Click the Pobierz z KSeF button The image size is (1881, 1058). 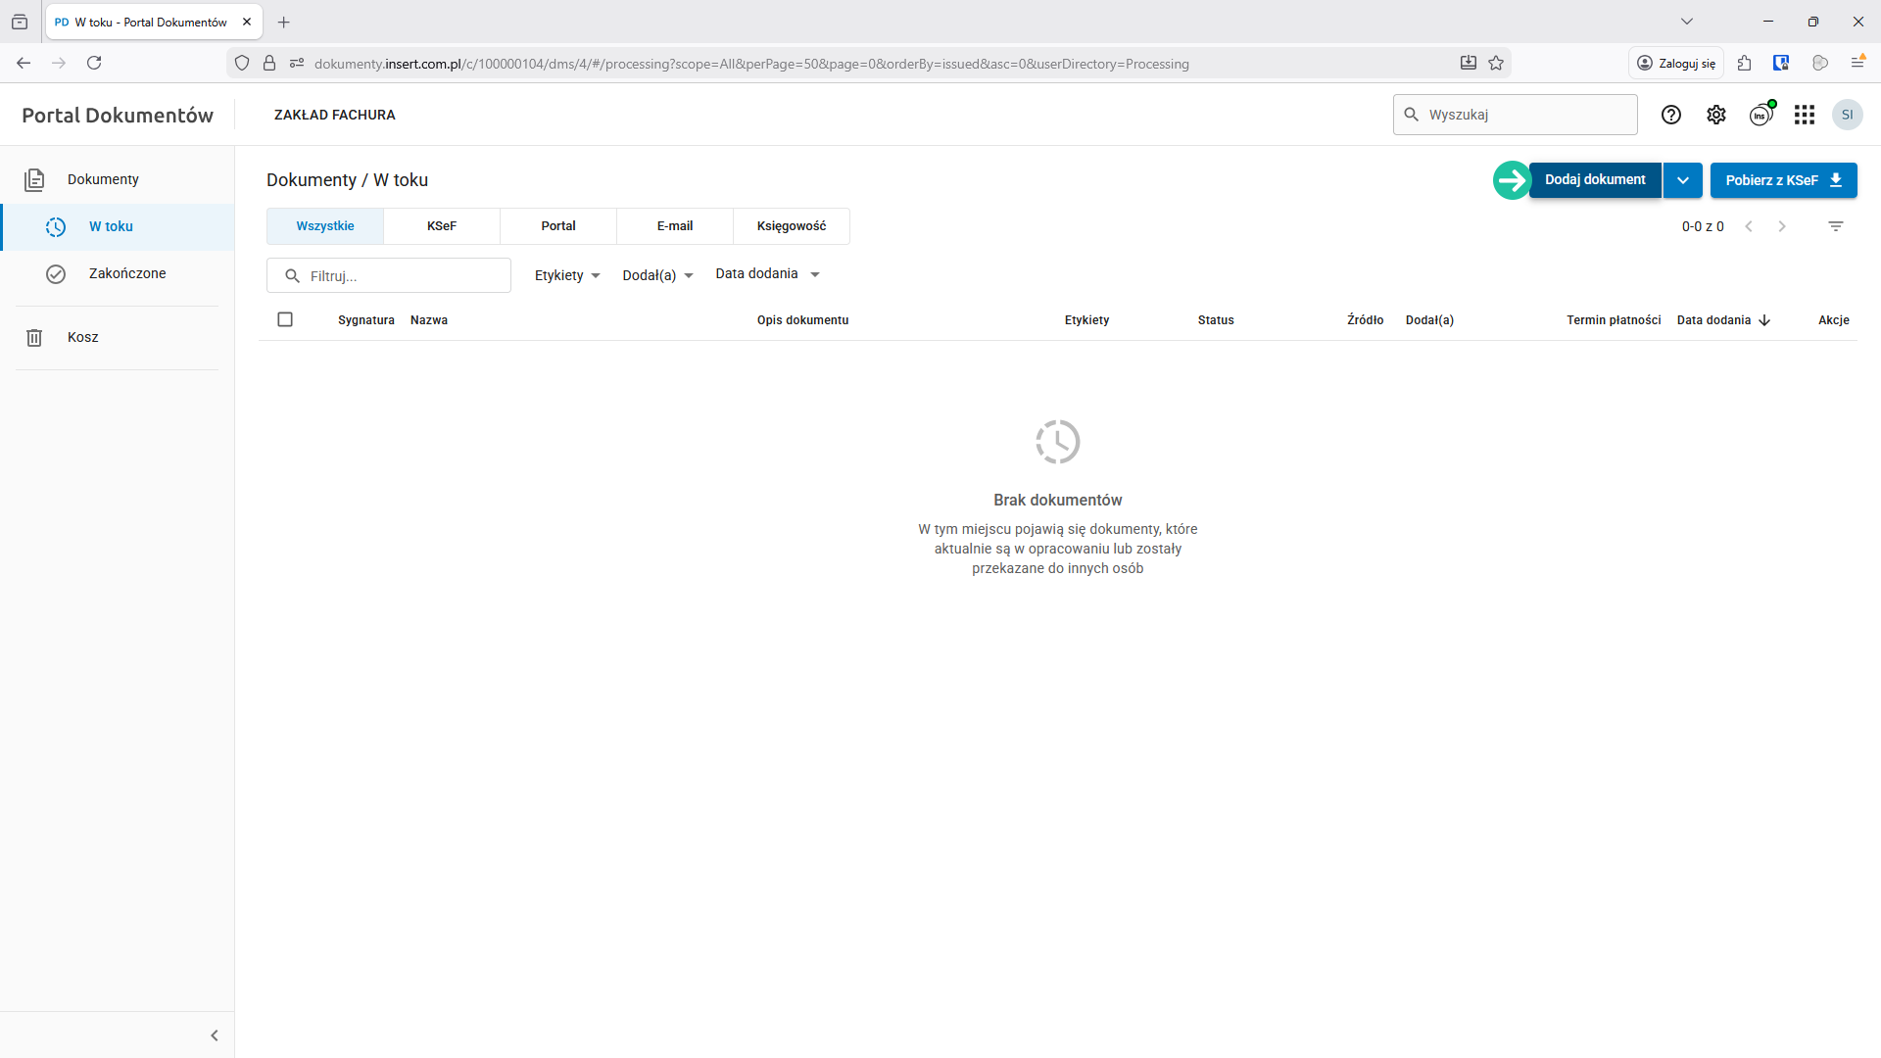point(1783,180)
